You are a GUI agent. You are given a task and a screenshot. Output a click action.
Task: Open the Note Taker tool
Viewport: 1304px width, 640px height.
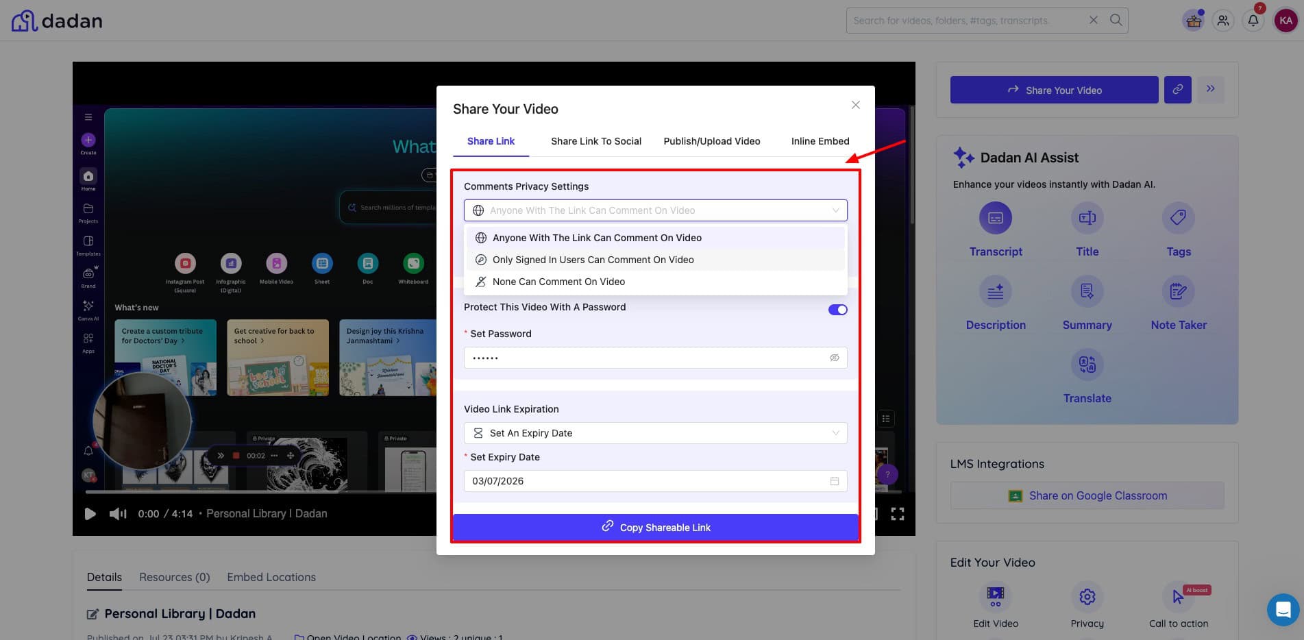tap(1178, 292)
